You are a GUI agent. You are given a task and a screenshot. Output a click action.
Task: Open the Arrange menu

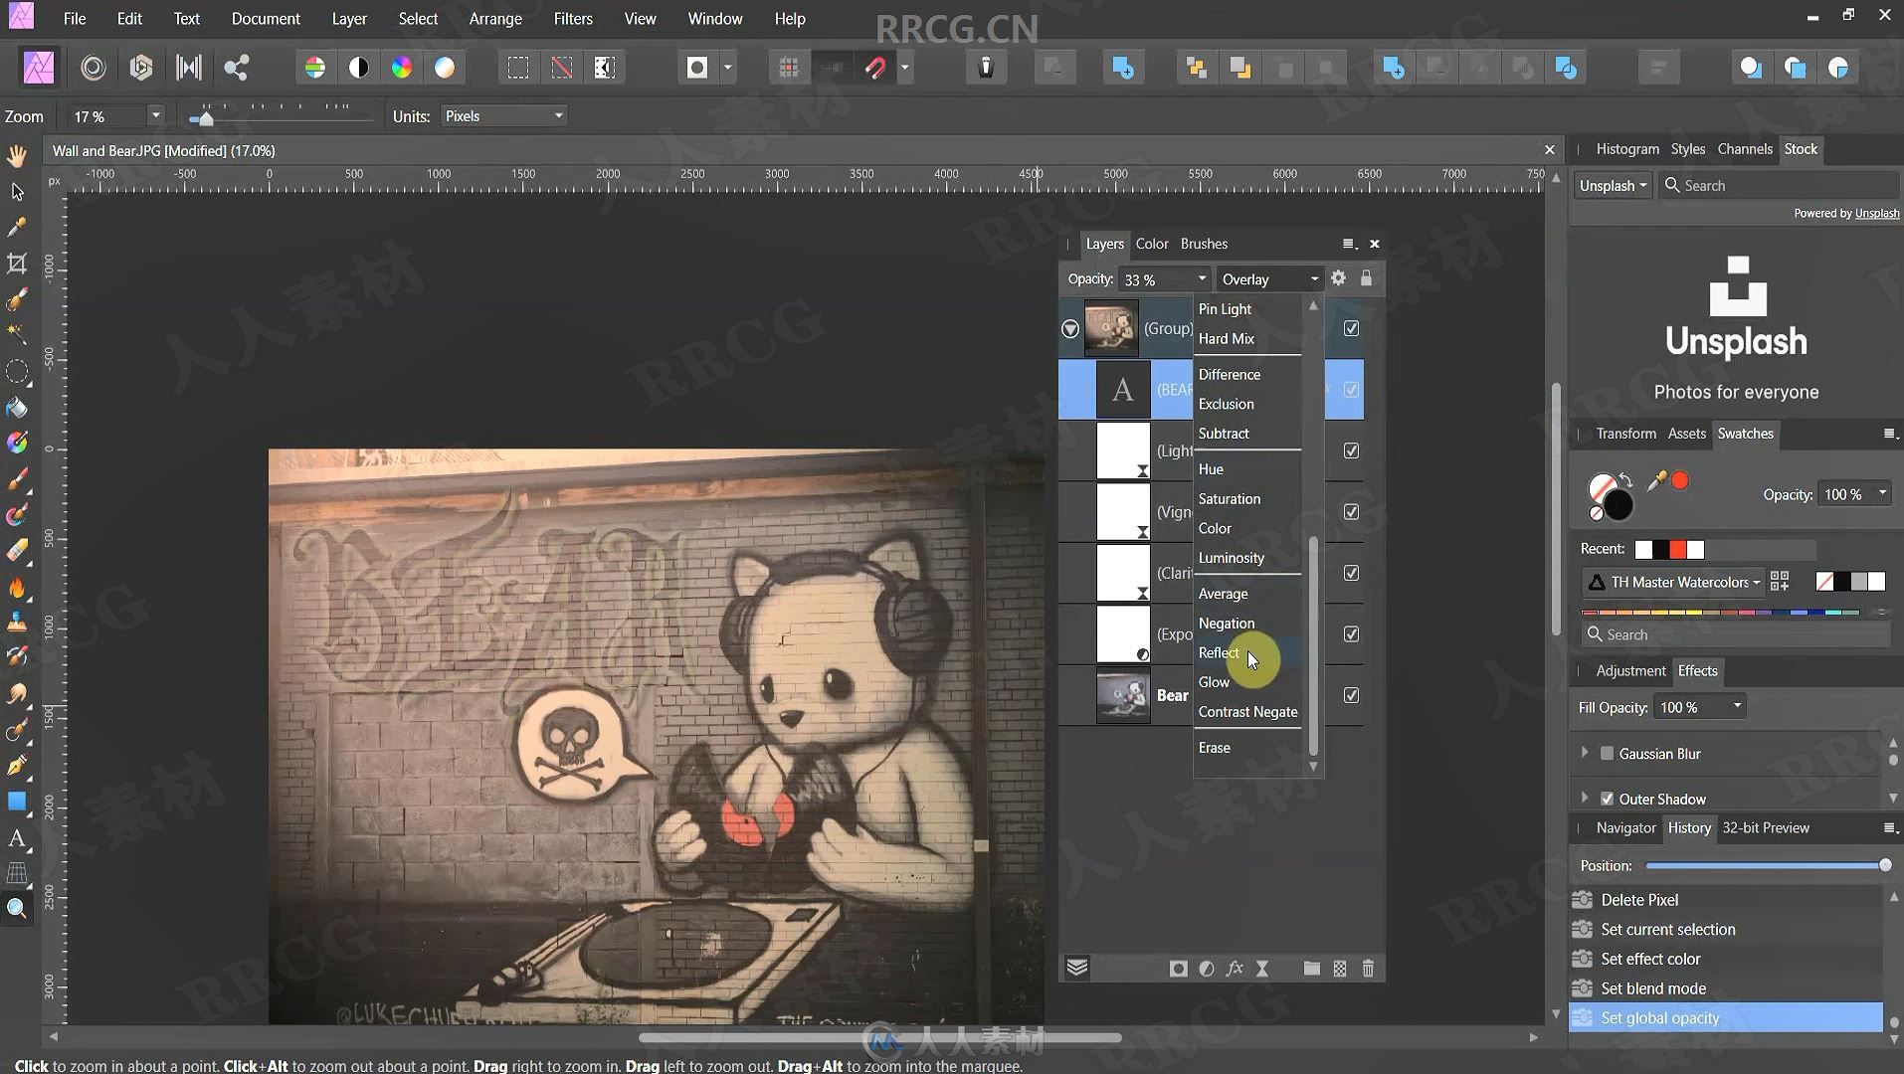tap(495, 19)
